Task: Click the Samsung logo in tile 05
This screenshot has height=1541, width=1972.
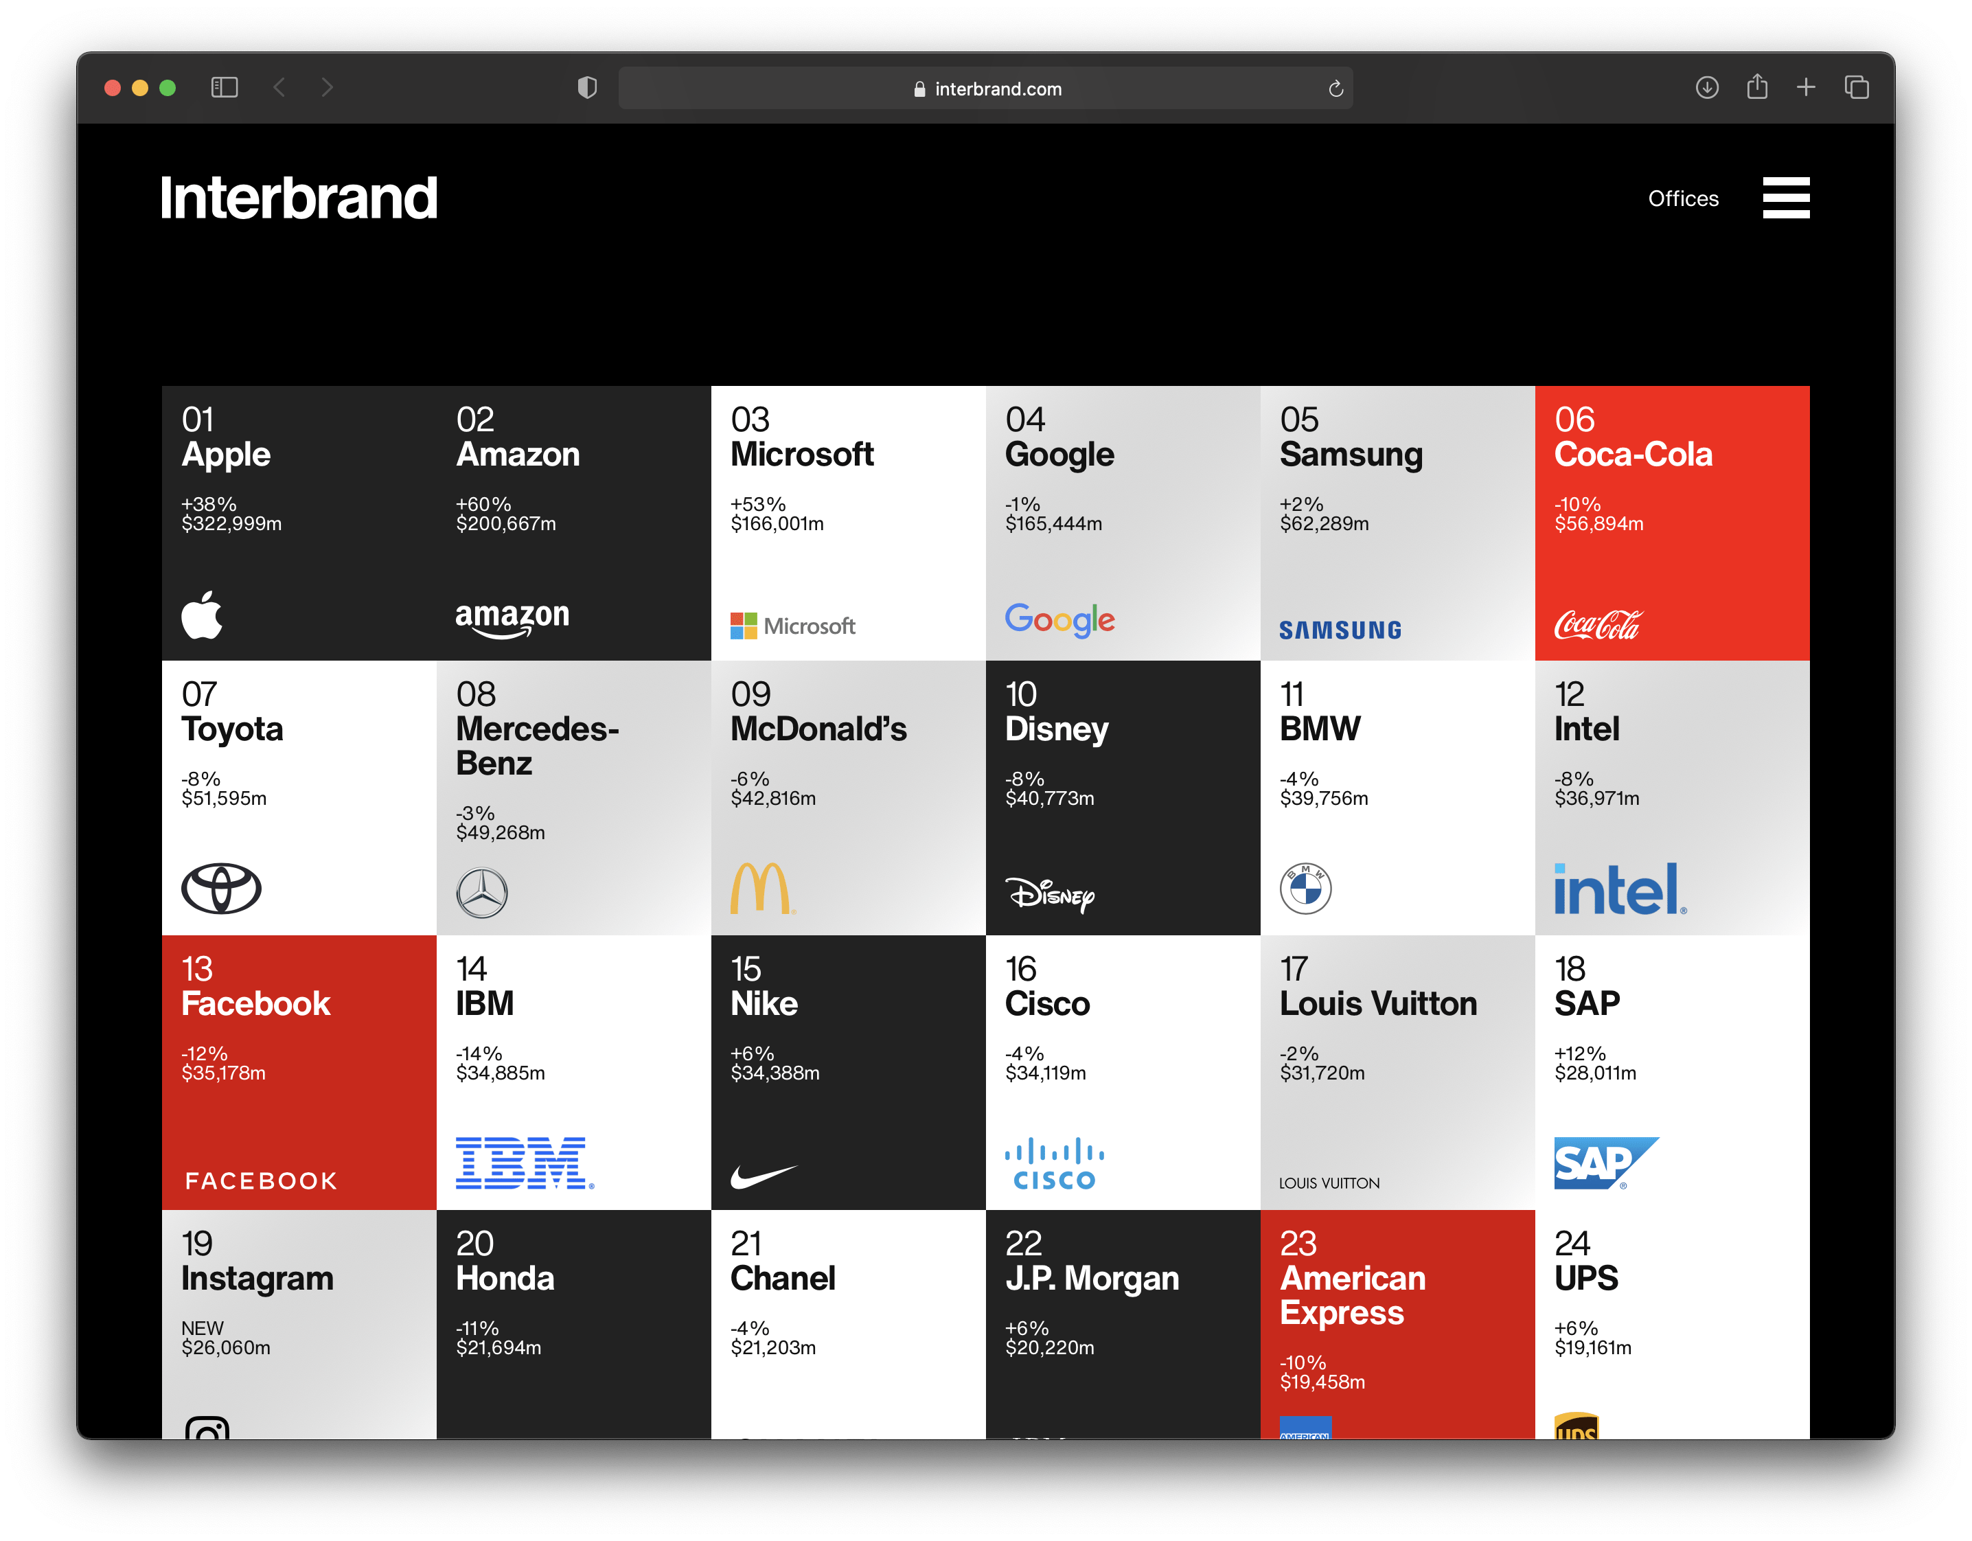Action: 1340,630
